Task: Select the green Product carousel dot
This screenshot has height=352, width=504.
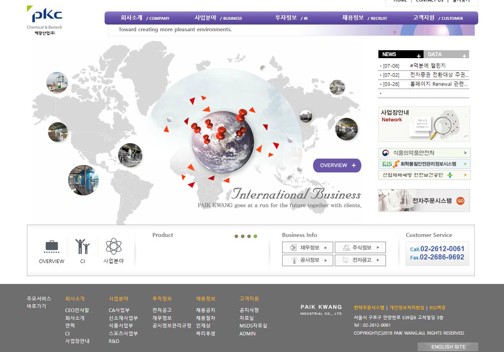Action: [x=255, y=236]
